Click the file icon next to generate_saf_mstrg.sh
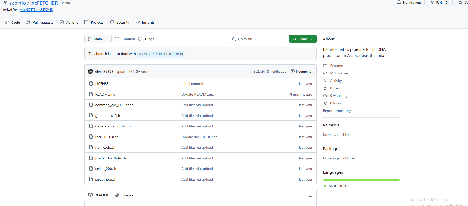The width and height of the screenshot is (468, 206). pyautogui.click(x=91, y=126)
